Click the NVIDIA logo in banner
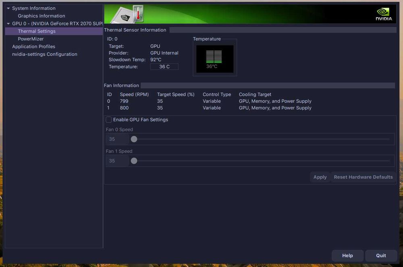The image size is (403, 267). (384, 14)
